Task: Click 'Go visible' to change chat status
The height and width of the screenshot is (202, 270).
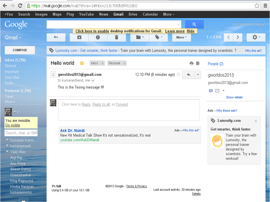Action: [x=13, y=125]
